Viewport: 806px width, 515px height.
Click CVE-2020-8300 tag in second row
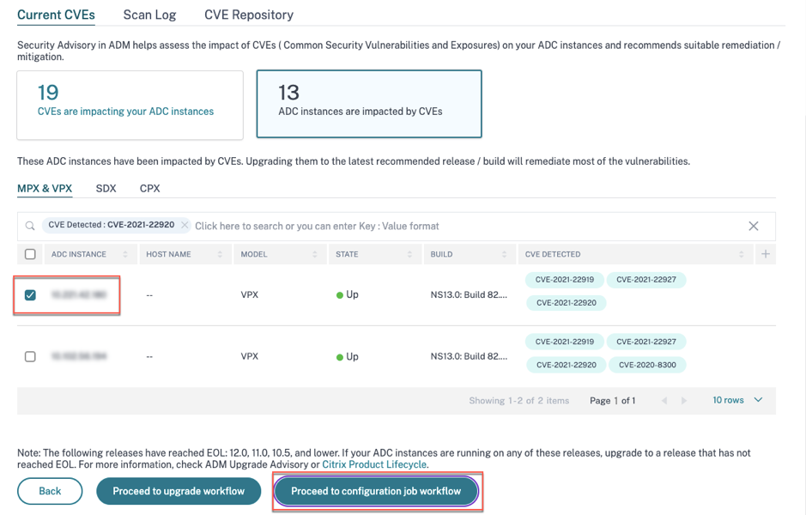[x=647, y=365]
